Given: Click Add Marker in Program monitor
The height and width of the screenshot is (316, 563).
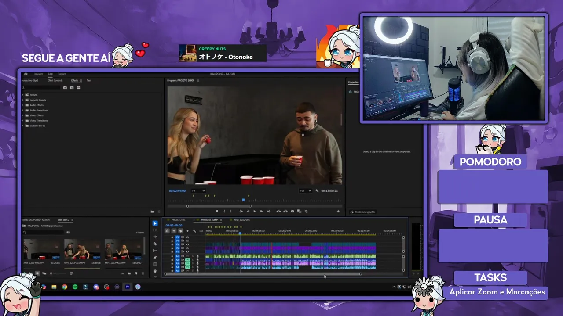Looking at the screenshot, I should (217, 211).
